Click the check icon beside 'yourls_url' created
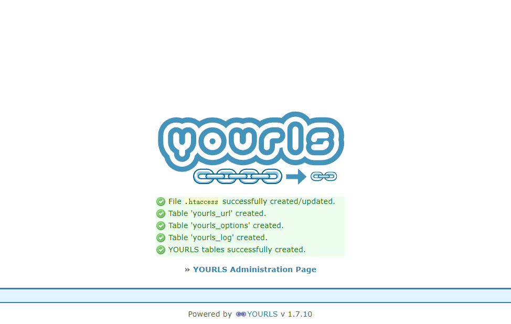Image resolution: width=511 pixels, height=324 pixels. [x=161, y=213]
